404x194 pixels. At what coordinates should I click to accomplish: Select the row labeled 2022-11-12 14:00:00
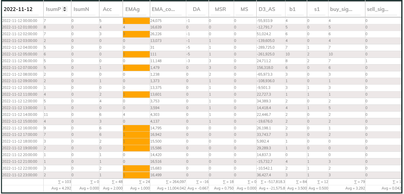point(201,115)
